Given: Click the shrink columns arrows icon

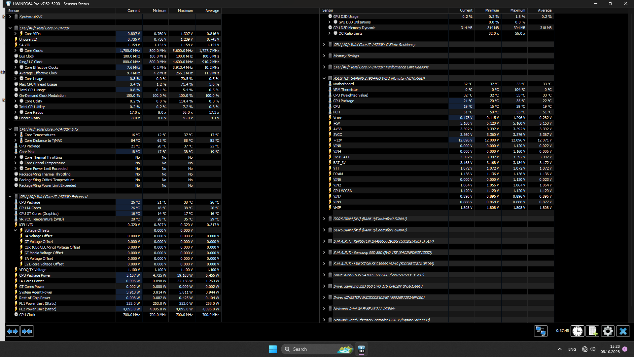Looking at the screenshot, I should click(x=27, y=331).
